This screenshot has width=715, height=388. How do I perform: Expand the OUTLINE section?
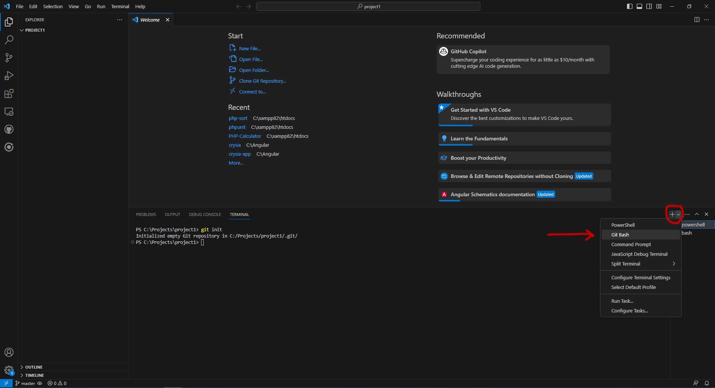pyautogui.click(x=34, y=367)
